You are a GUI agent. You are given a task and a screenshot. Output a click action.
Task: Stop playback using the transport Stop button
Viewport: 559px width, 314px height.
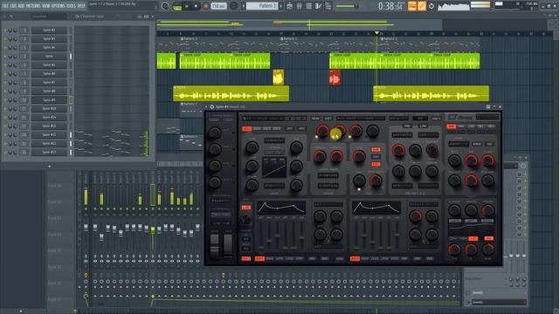(196, 6)
